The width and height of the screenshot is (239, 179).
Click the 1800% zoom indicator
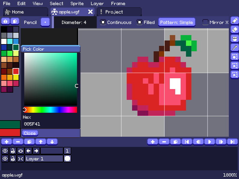point(230,175)
